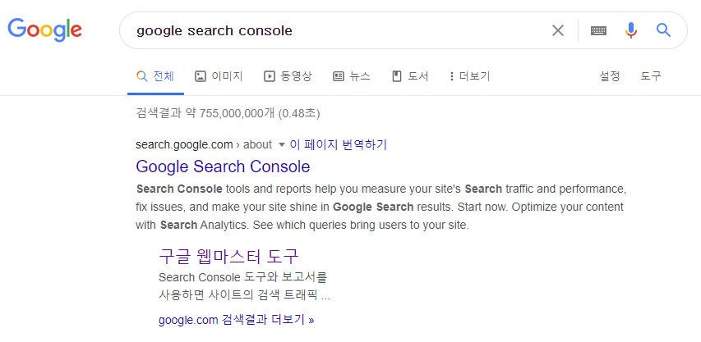Switch to the 이미지 tab
Viewport: 701px width, 342px height.
click(219, 76)
